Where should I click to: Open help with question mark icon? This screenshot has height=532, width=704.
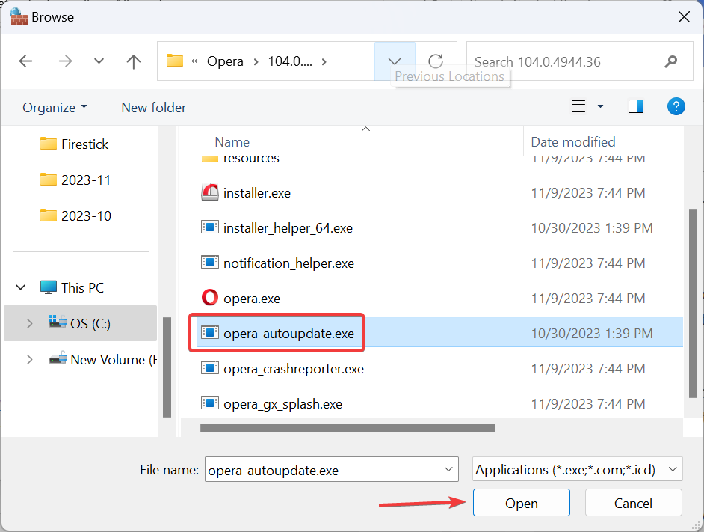click(x=676, y=106)
